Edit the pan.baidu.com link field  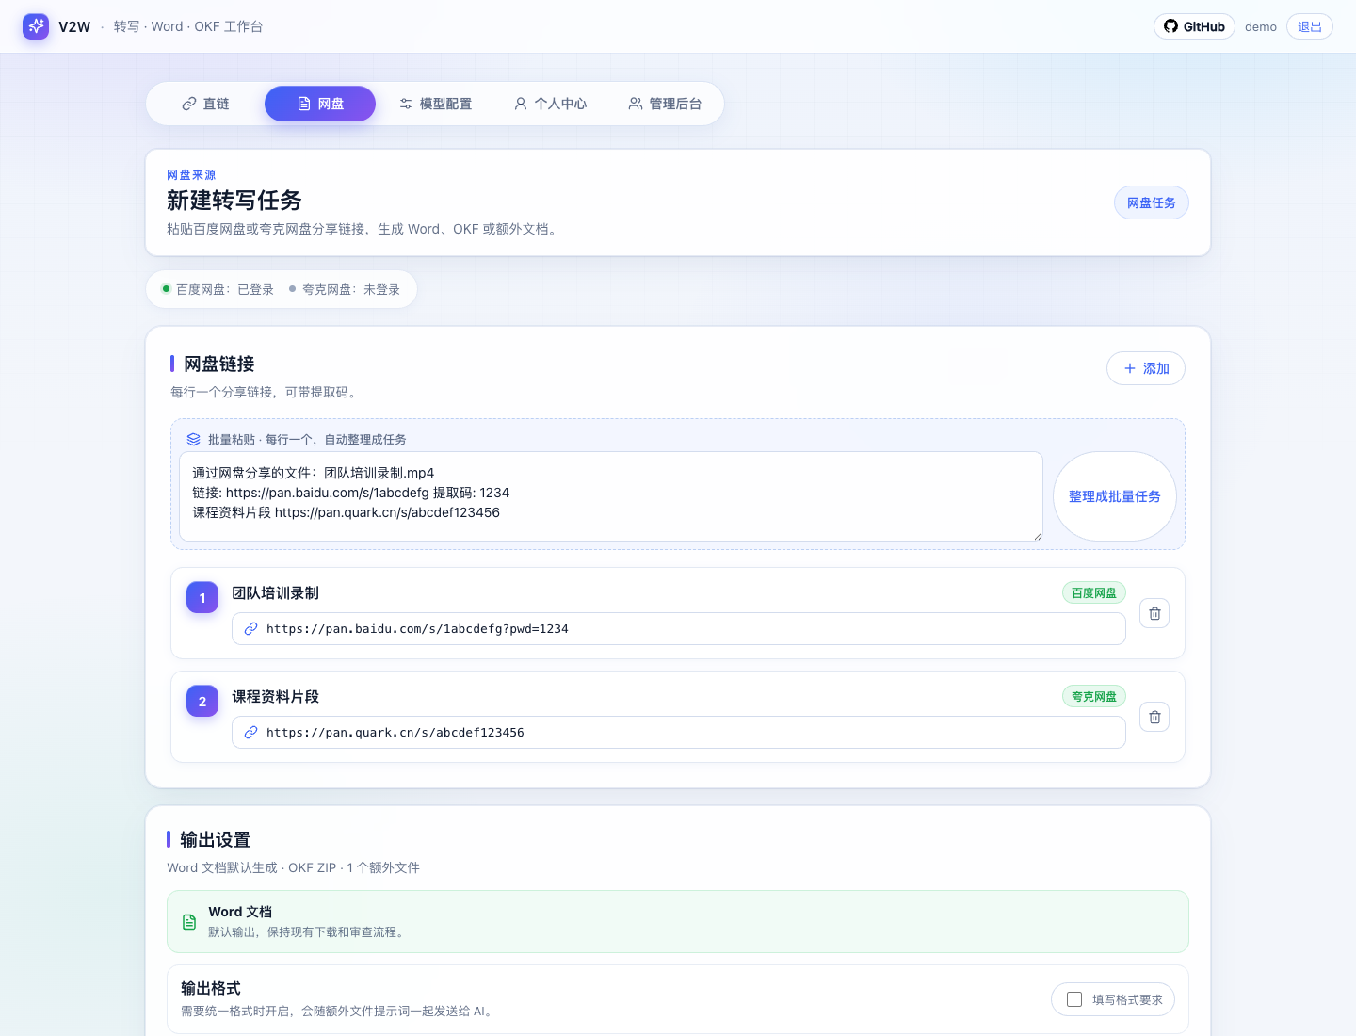[679, 628]
